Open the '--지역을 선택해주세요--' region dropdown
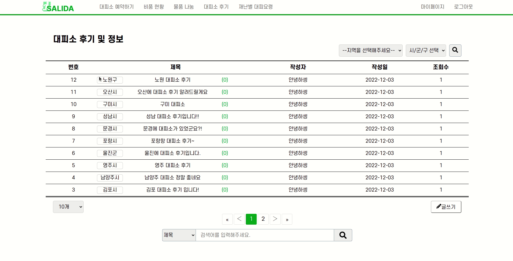This screenshot has width=513, height=261. point(371,51)
